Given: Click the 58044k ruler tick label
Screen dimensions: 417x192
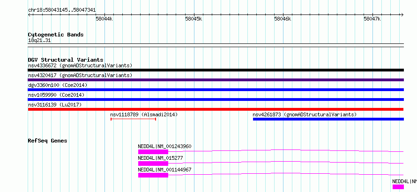Looking at the screenshot, I should coord(104,19).
